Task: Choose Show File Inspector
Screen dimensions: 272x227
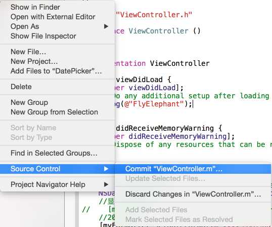Action: pos(43,36)
